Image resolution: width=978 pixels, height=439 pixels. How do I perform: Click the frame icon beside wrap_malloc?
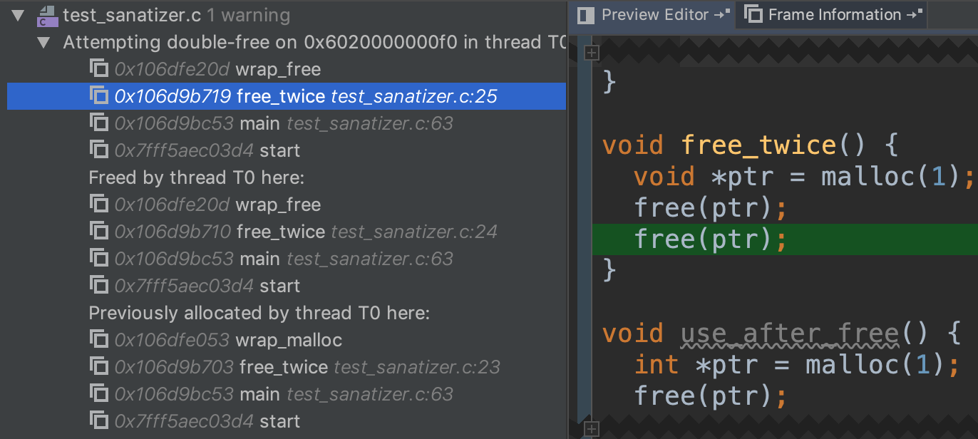tap(98, 340)
